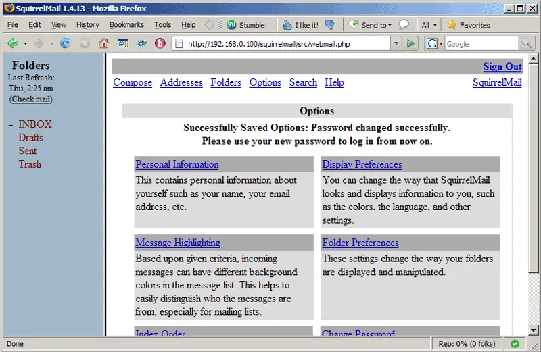Viewport: 541px width, 352px height.
Task: Click the speech bubble comment icon
Action: coord(403,24)
